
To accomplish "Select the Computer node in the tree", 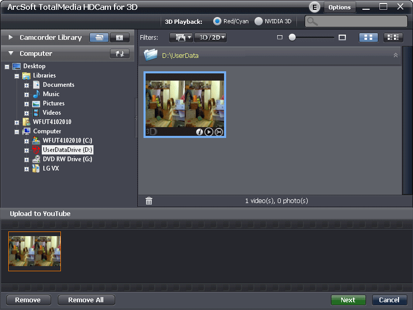I will click(47, 131).
